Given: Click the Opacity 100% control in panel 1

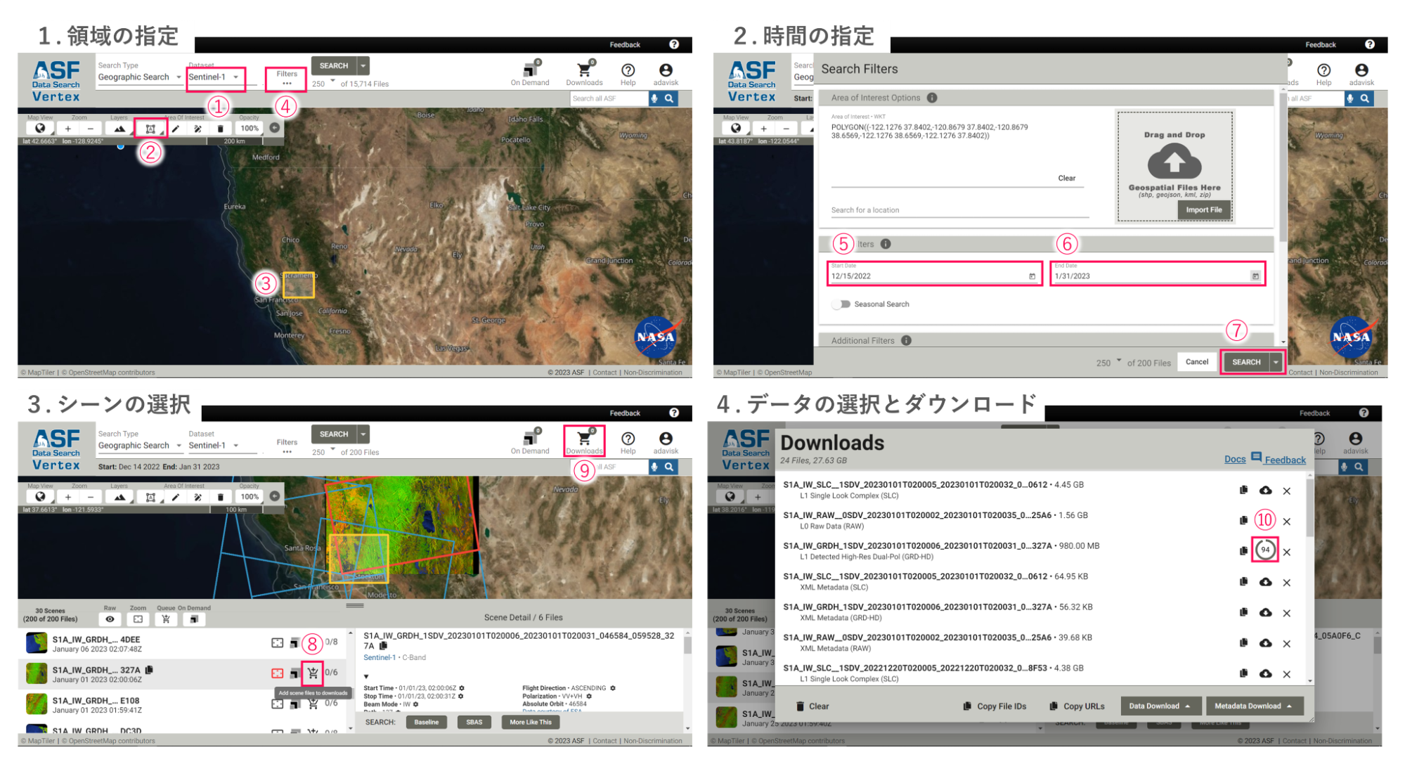Looking at the screenshot, I should [x=250, y=129].
